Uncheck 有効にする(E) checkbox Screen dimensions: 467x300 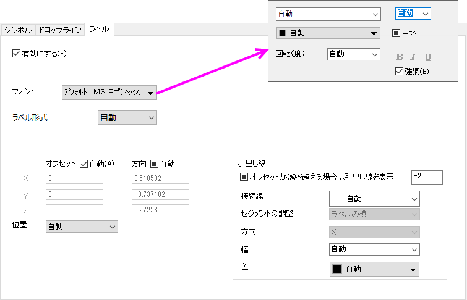(x=16, y=54)
